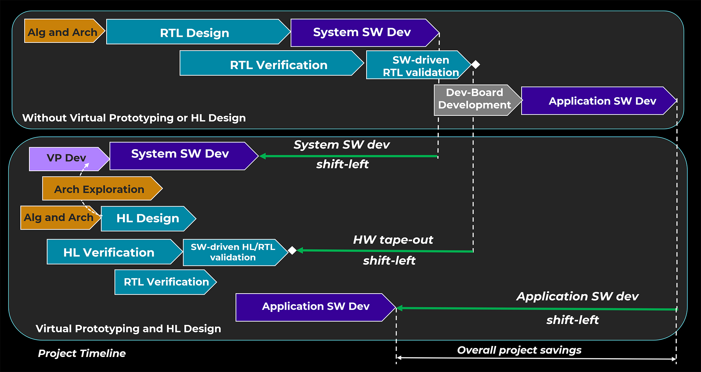This screenshot has width=701, height=372.
Task: Click the top Alg and Arch block
Action: (x=62, y=31)
